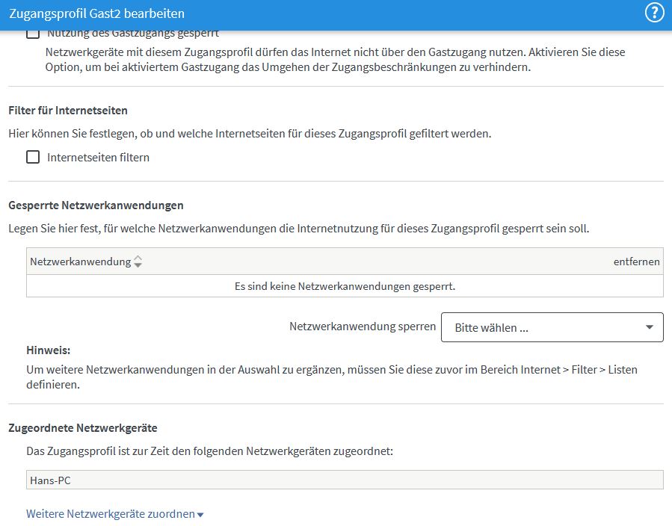Enable the 'Internetseiten filtern' checkbox
This screenshot has width=672, height=526.
click(x=33, y=157)
